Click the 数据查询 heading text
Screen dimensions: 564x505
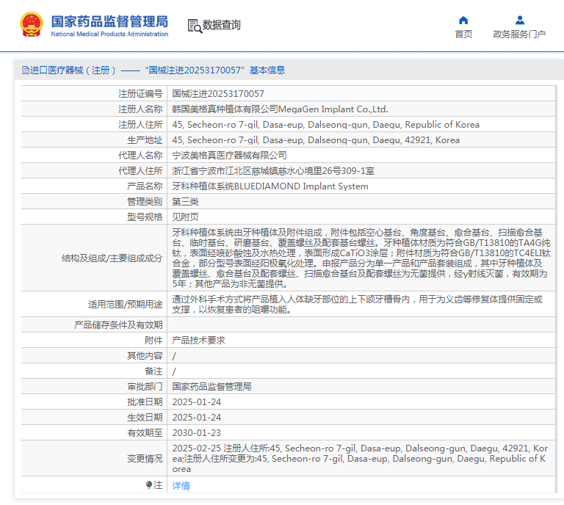coord(222,25)
